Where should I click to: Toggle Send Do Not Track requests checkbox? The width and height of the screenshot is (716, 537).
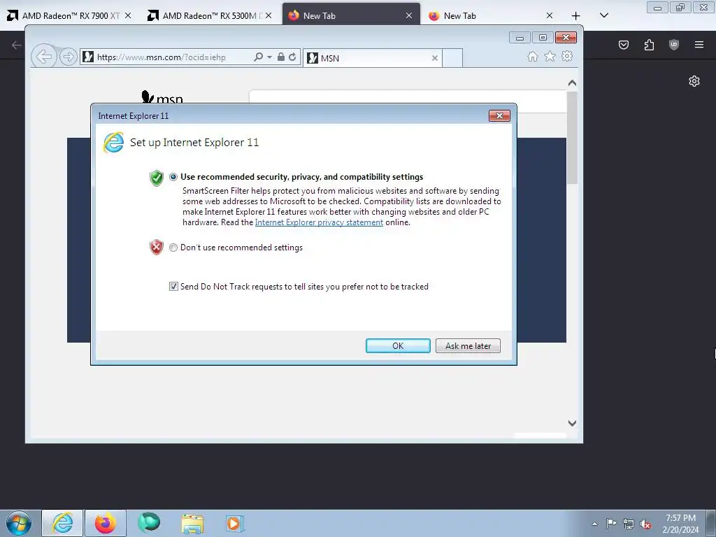tap(173, 286)
